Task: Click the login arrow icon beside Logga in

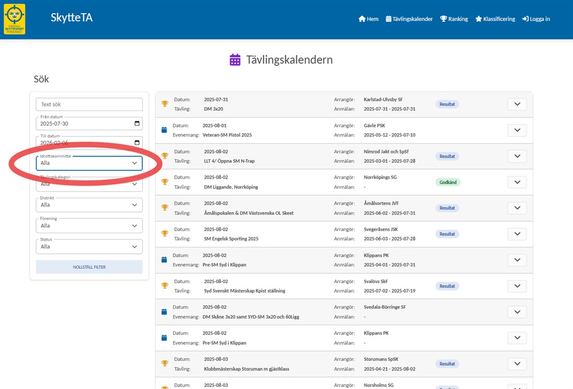Action: pyautogui.click(x=525, y=19)
